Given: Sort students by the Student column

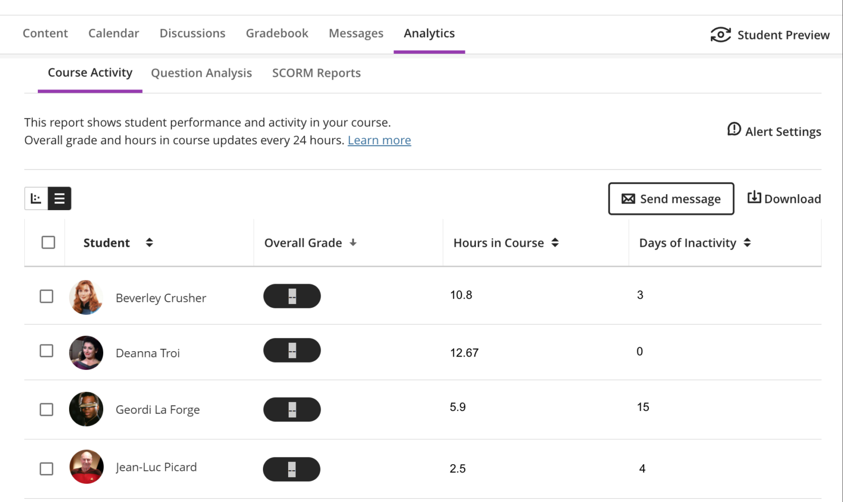Looking at the screenshot, I should pos(149,242).
